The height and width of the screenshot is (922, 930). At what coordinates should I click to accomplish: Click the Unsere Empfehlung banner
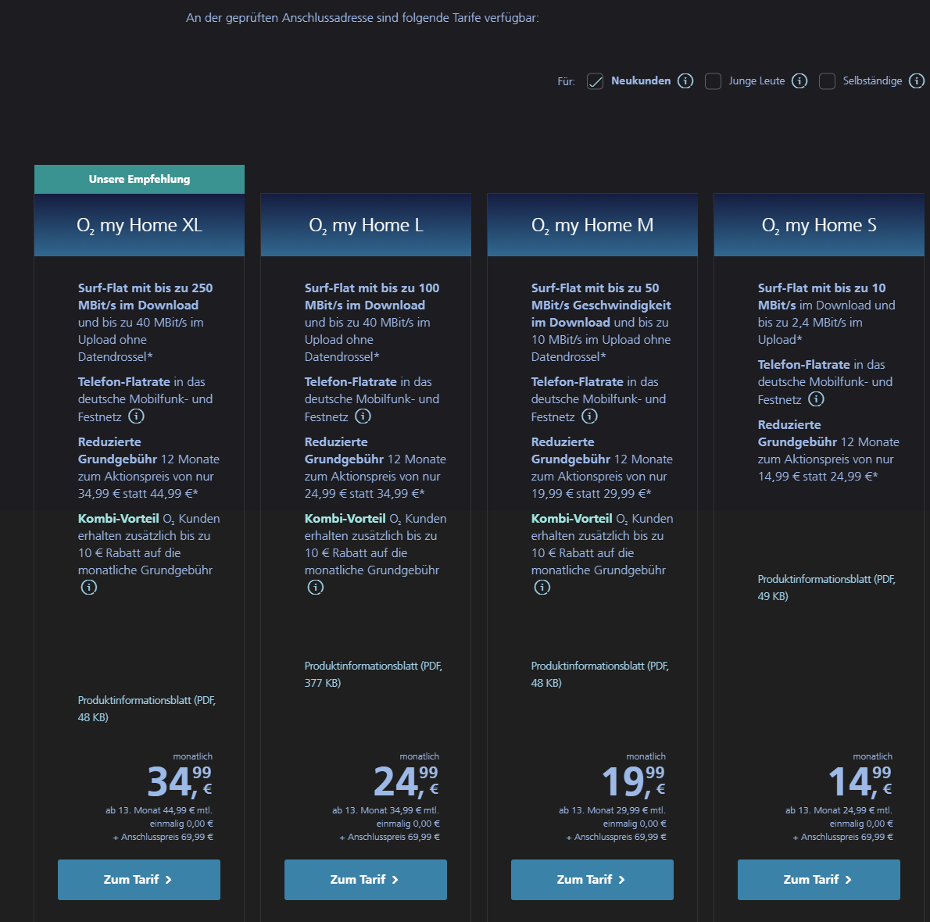tap(139, 179)
